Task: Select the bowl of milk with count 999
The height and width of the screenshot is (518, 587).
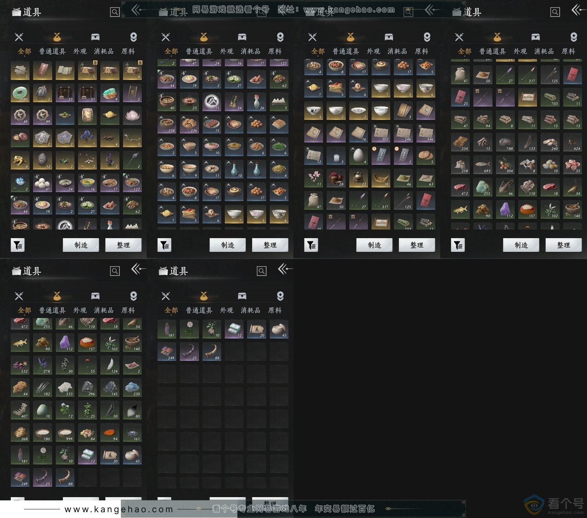Action: 65,433
